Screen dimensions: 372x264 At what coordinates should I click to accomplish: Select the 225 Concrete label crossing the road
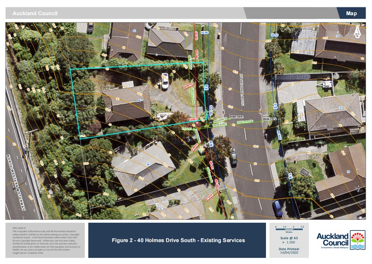[x=245, y=122]
